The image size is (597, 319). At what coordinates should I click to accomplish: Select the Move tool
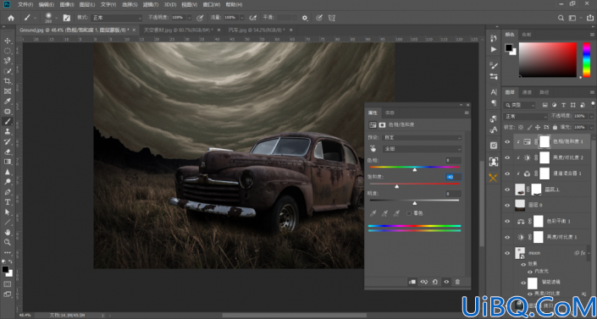coord(8,41)
